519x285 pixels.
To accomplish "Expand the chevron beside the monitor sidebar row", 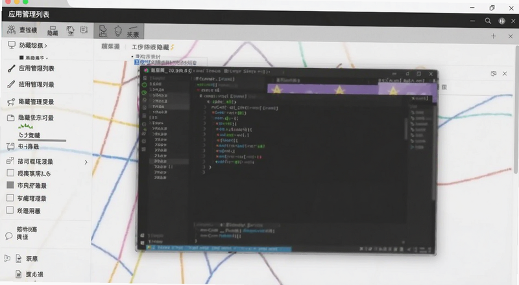I will [45, 45].
